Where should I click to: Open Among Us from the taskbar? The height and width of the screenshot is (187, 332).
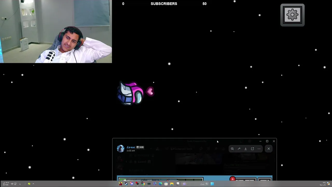120,184
